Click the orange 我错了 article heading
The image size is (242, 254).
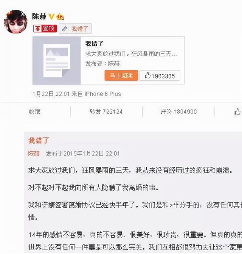click(x=39, y=141)
